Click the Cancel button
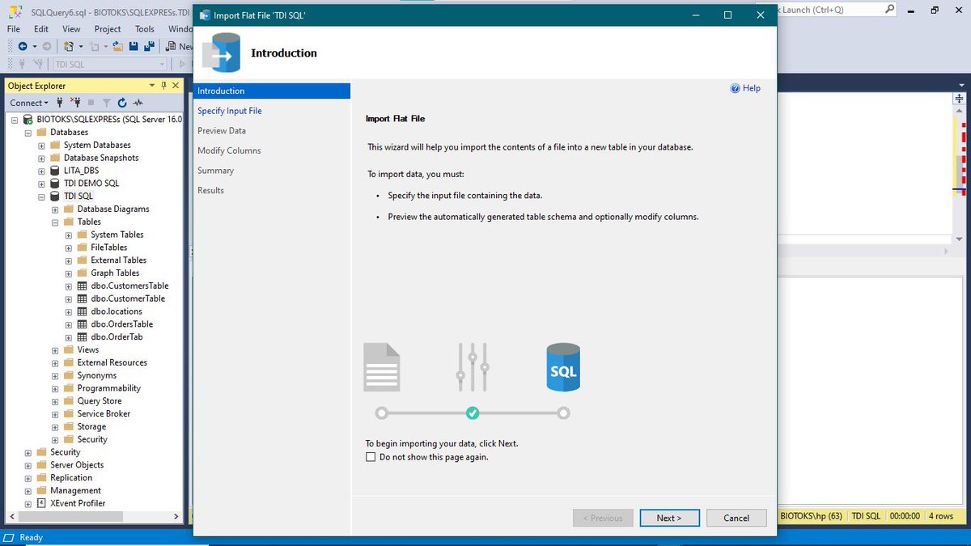The height and width of the screenshot is (546, 971). [x=736, y=518]
